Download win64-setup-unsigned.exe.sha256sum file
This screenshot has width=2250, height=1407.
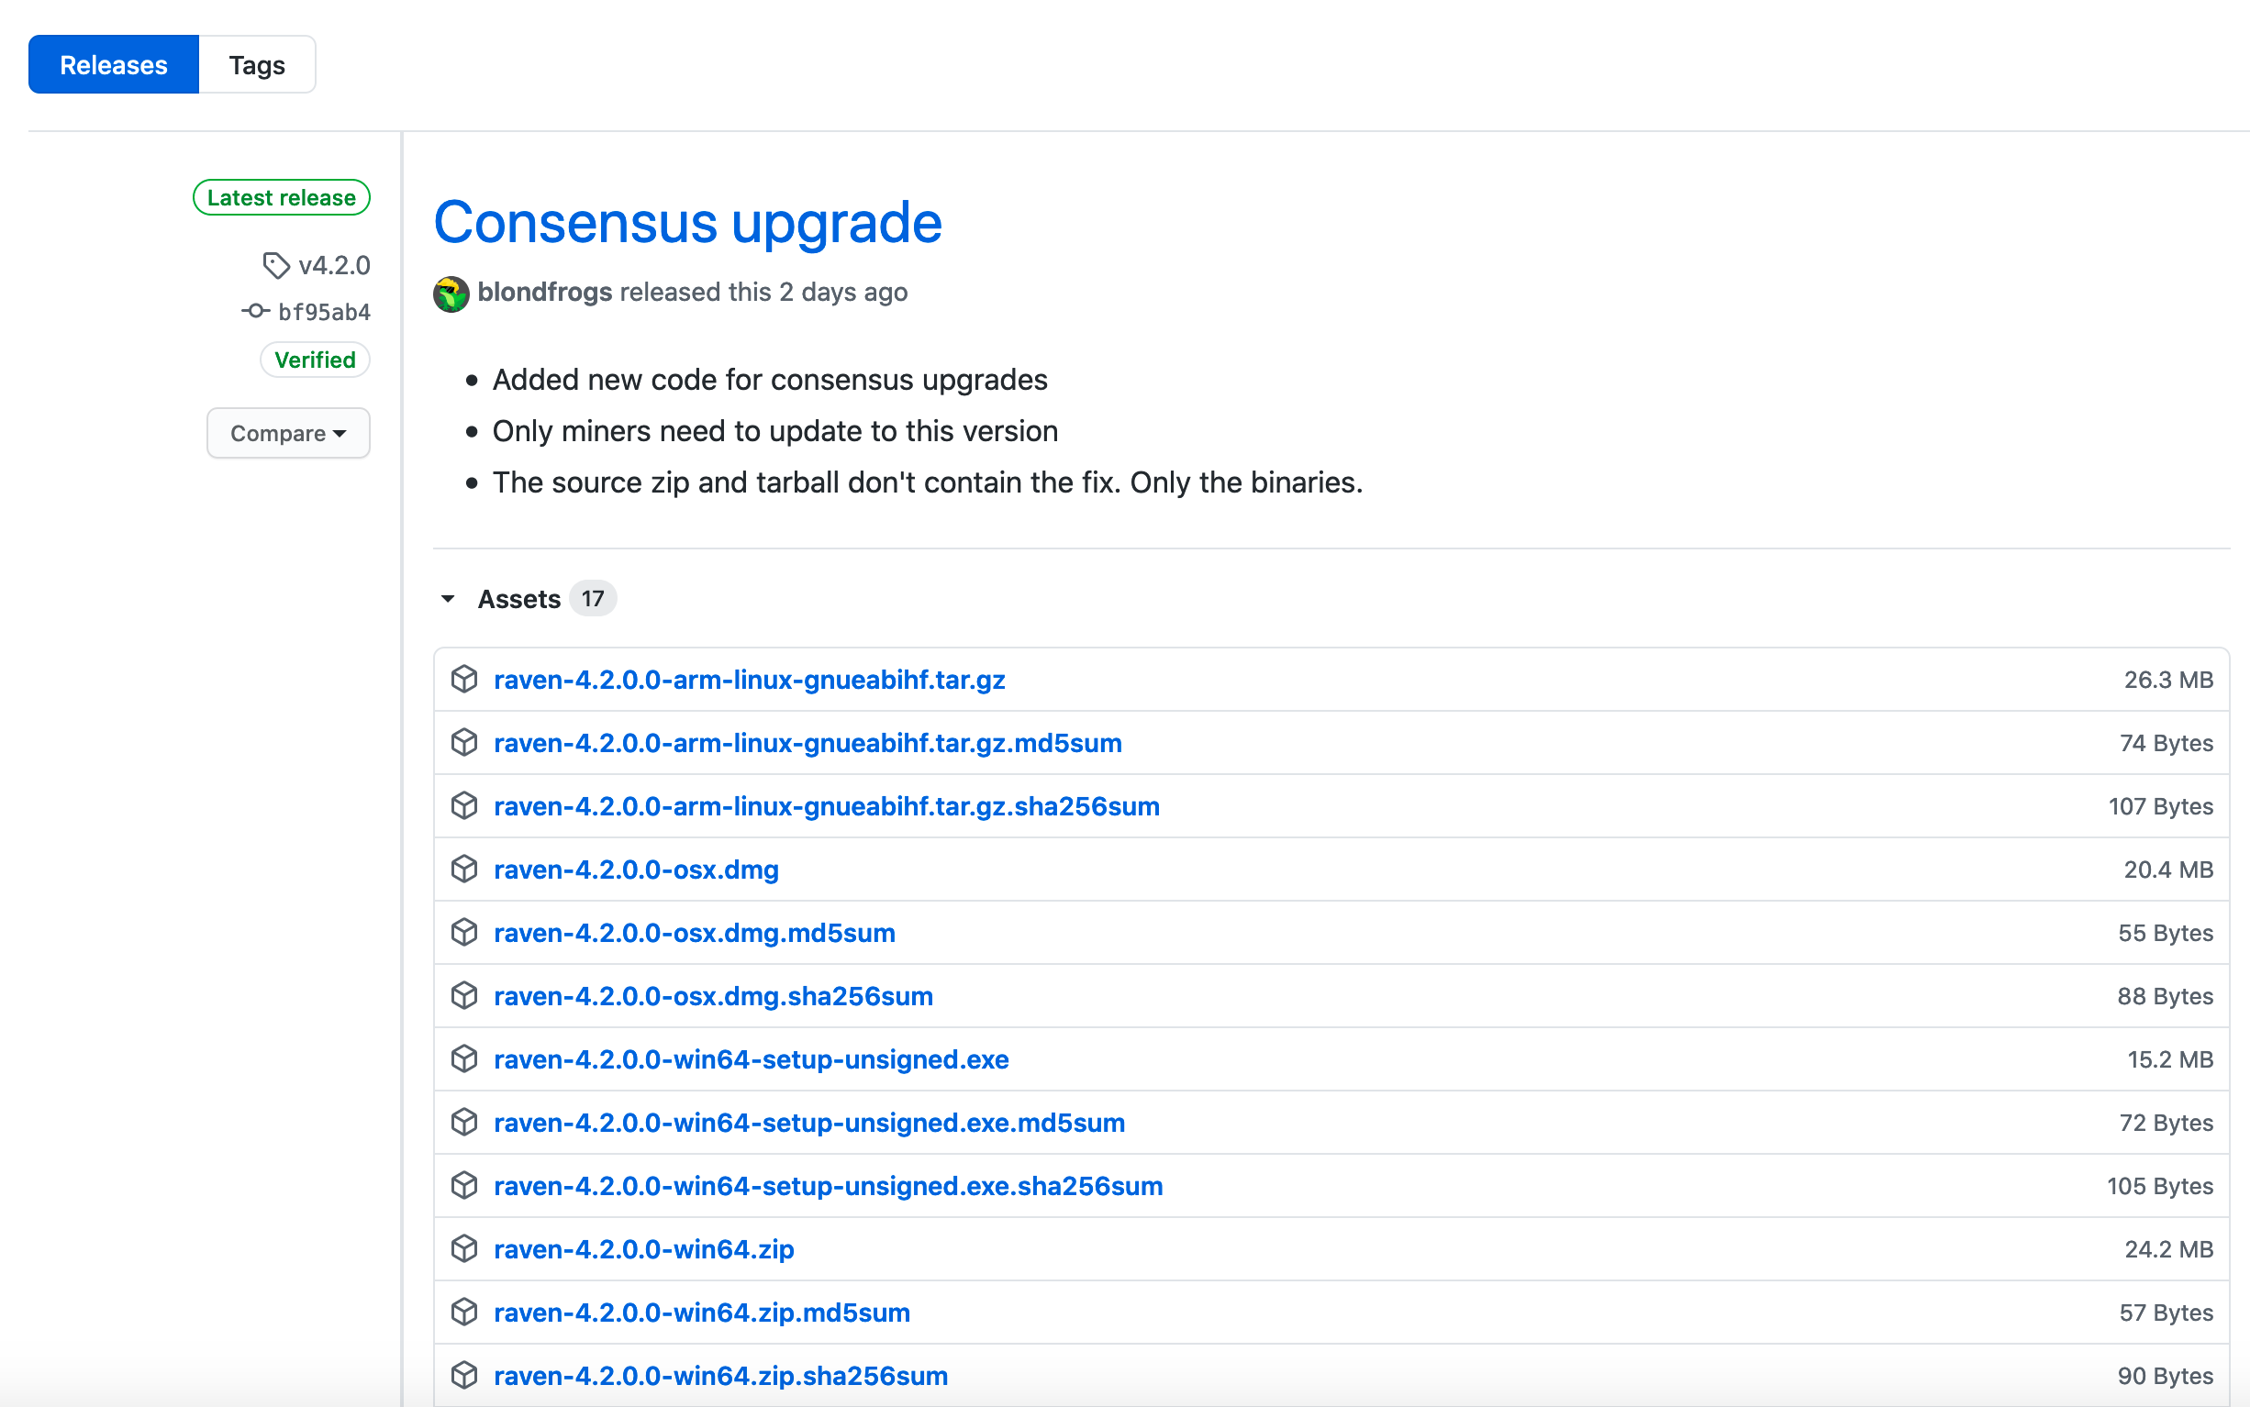828,1186
